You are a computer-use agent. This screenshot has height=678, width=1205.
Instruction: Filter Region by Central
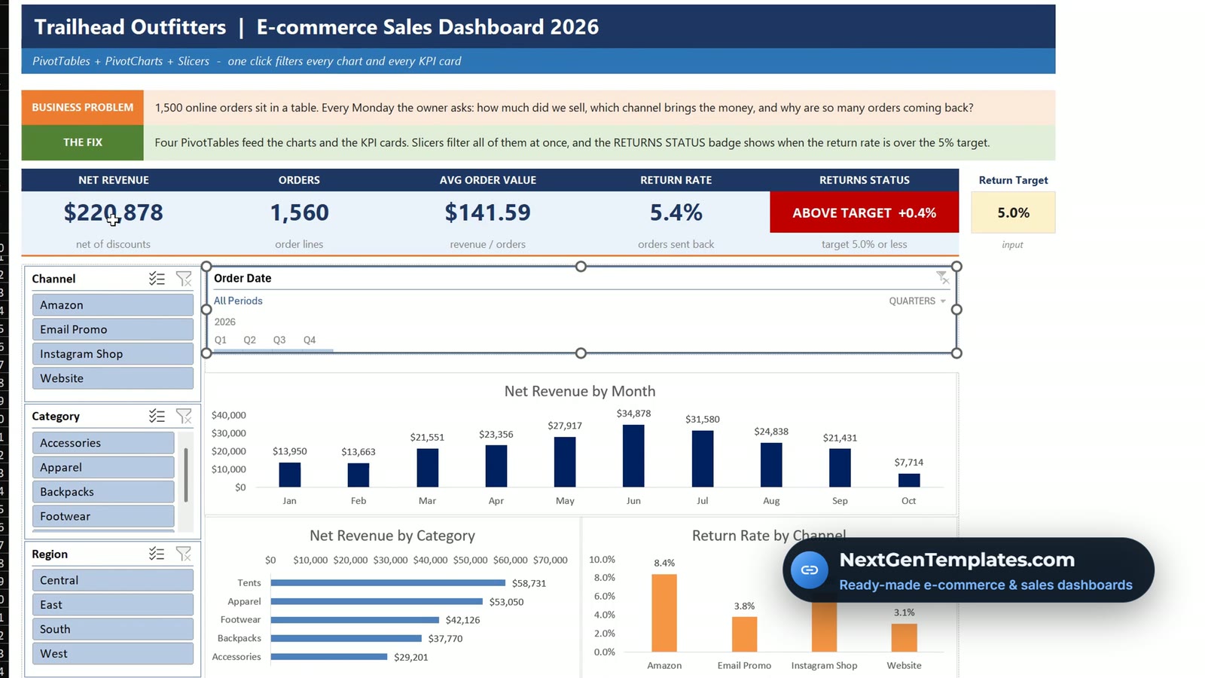113,580
